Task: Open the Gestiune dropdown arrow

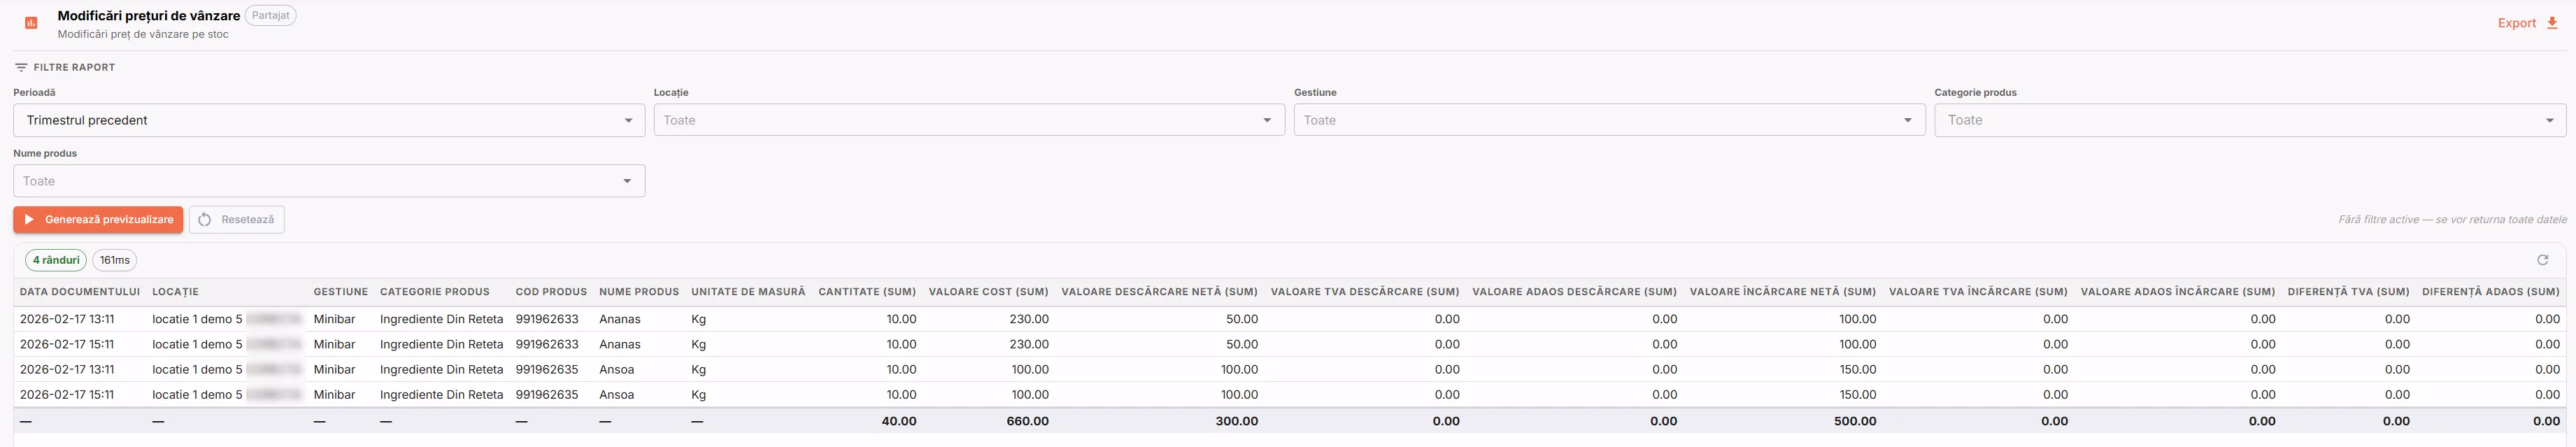Action: (1907, 120)
